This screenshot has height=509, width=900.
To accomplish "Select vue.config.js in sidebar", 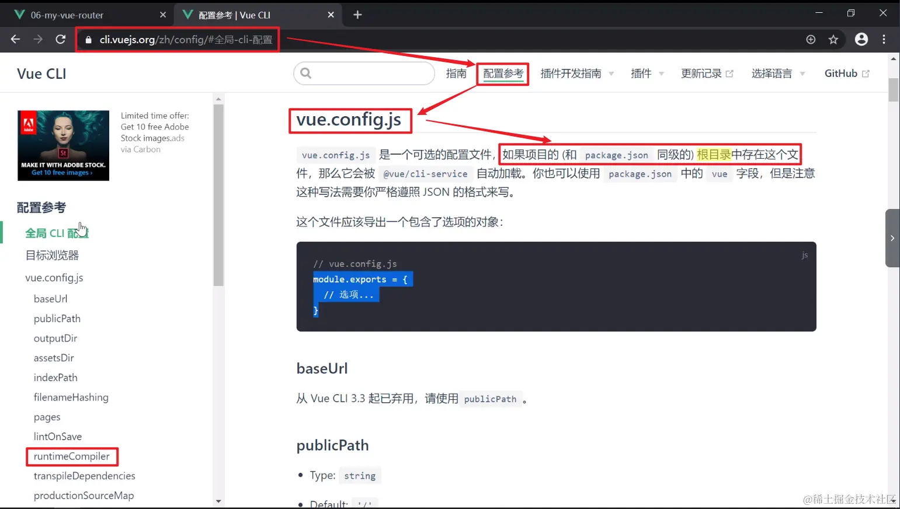I will pyautogui.click(x=54, y=278).
